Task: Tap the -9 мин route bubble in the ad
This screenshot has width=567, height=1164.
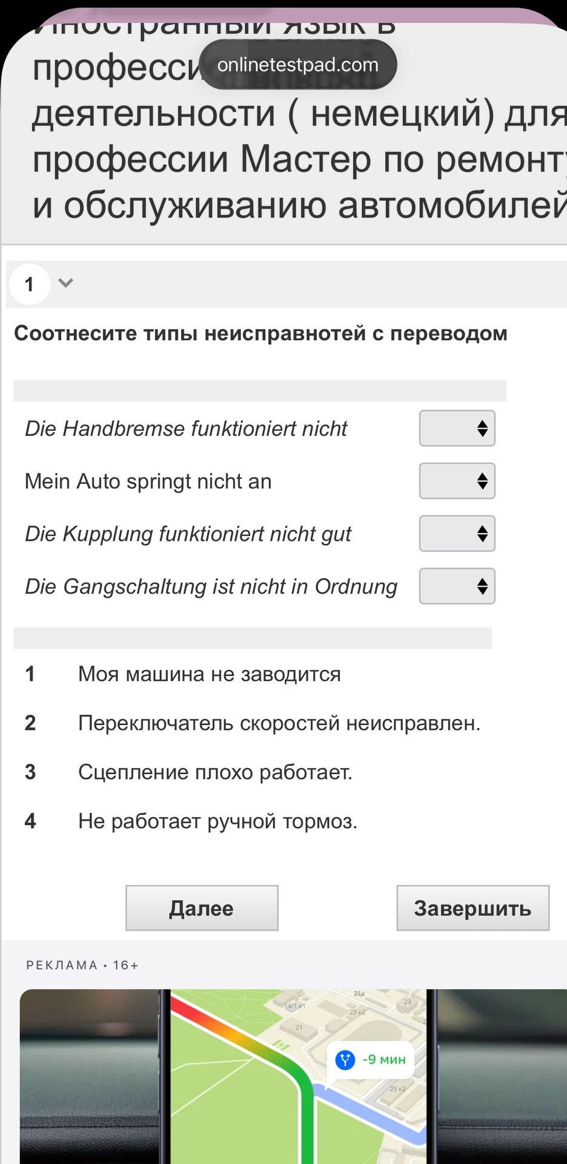Action: click(371, 1060)
